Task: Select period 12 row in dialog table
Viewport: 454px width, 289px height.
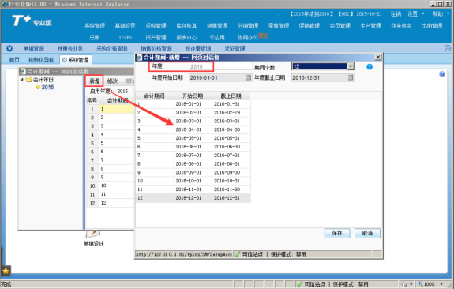Action: (193, 198)
